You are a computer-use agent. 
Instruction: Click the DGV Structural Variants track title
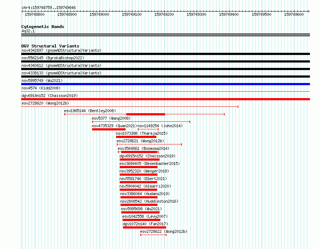tap(50, 46)
